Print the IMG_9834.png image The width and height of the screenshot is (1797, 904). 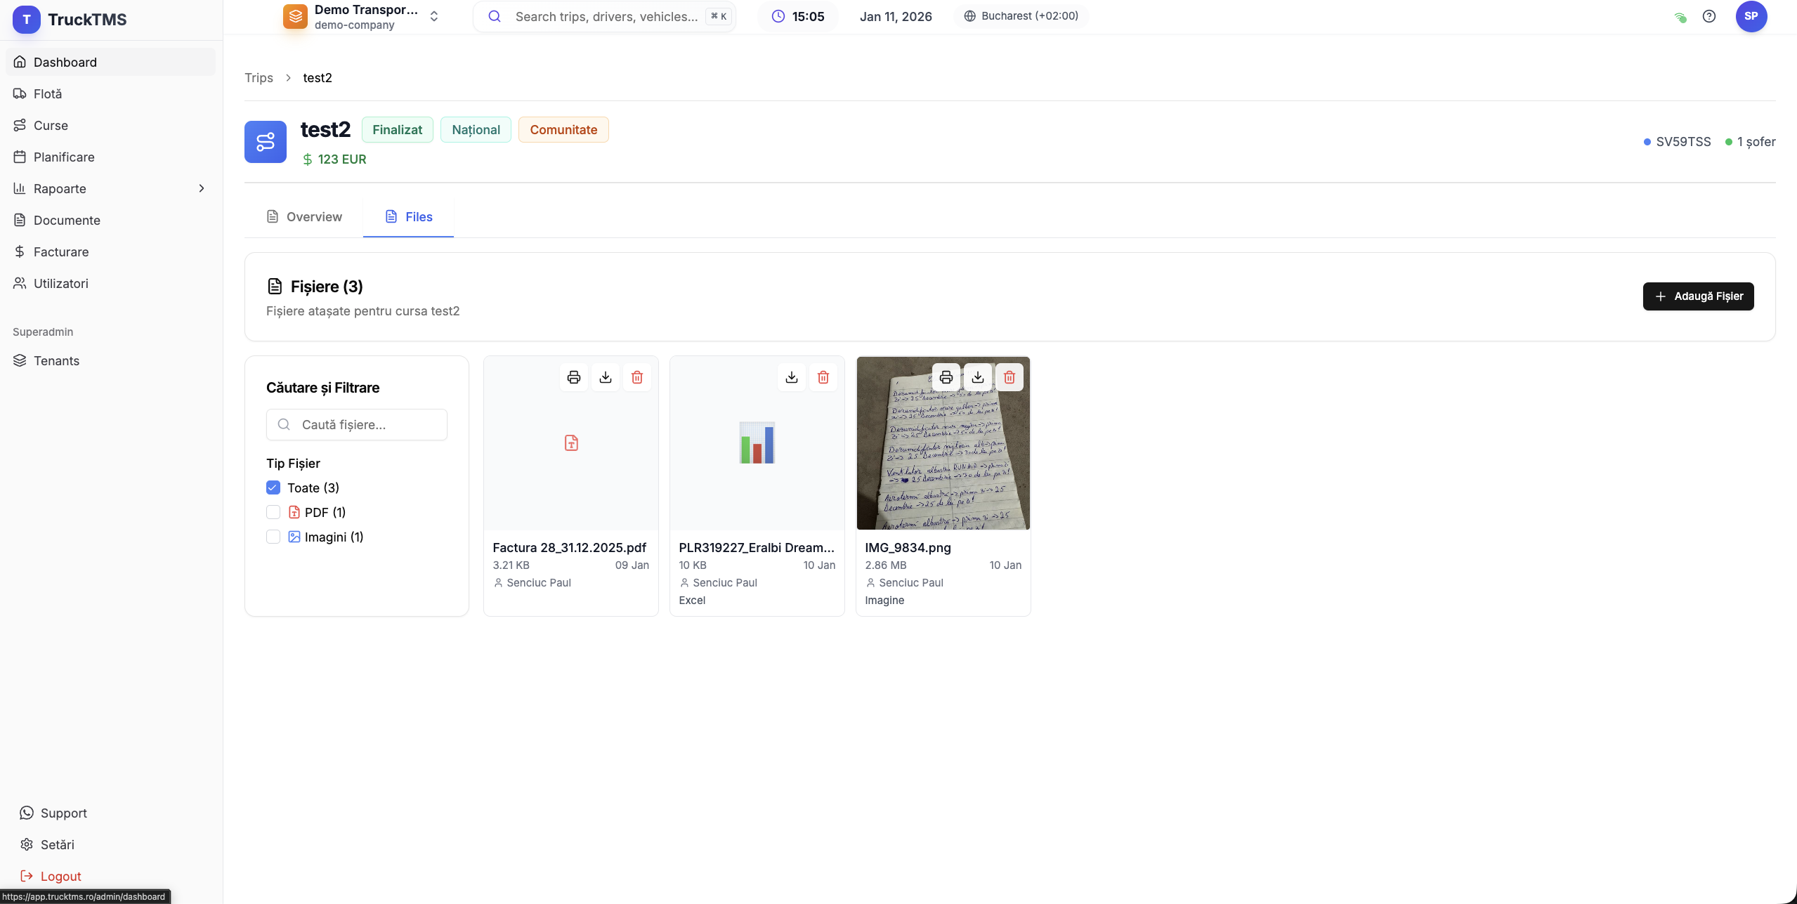tap(946, 377)
